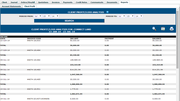Click the vertical scrollbar thumb

(x=177, y=40)
